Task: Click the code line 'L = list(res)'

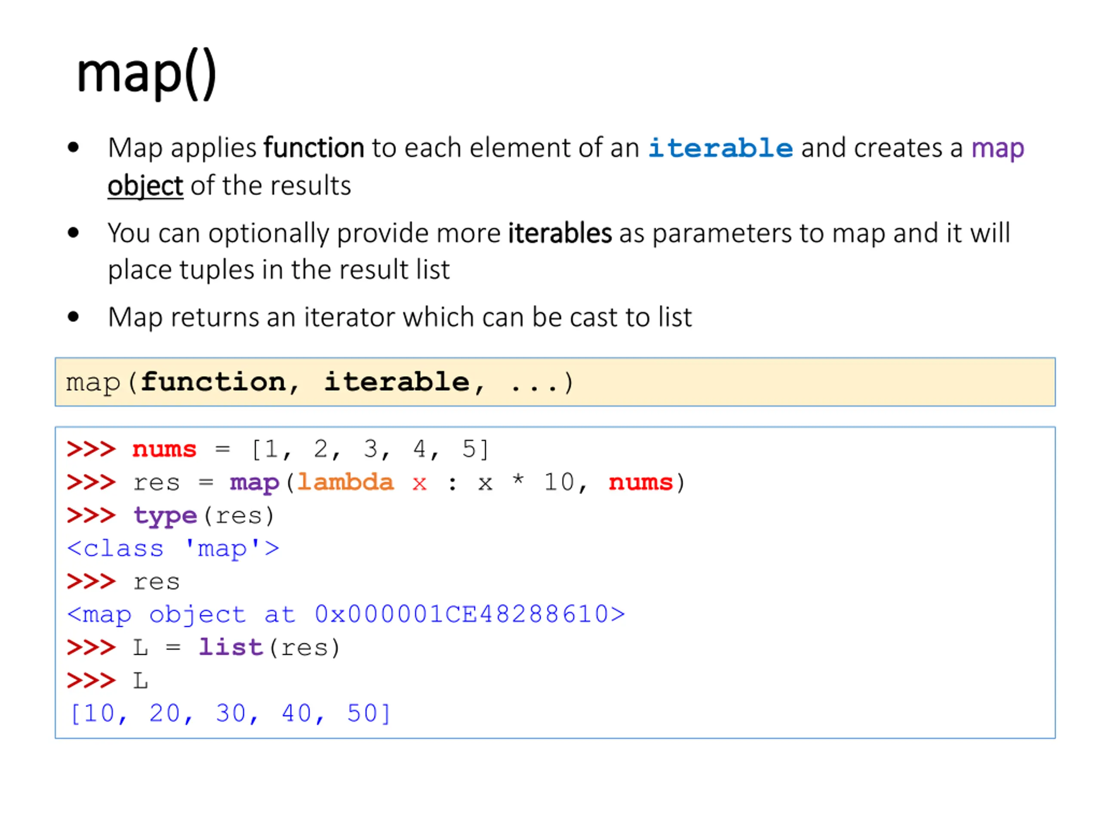Action: (x=203, y=648)
